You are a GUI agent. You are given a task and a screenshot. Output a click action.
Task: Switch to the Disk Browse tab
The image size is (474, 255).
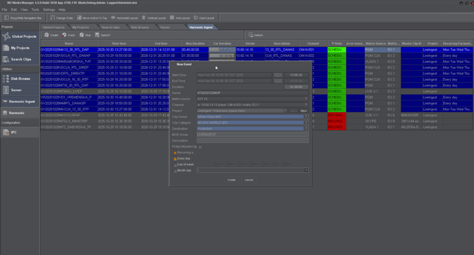[140, 27]
